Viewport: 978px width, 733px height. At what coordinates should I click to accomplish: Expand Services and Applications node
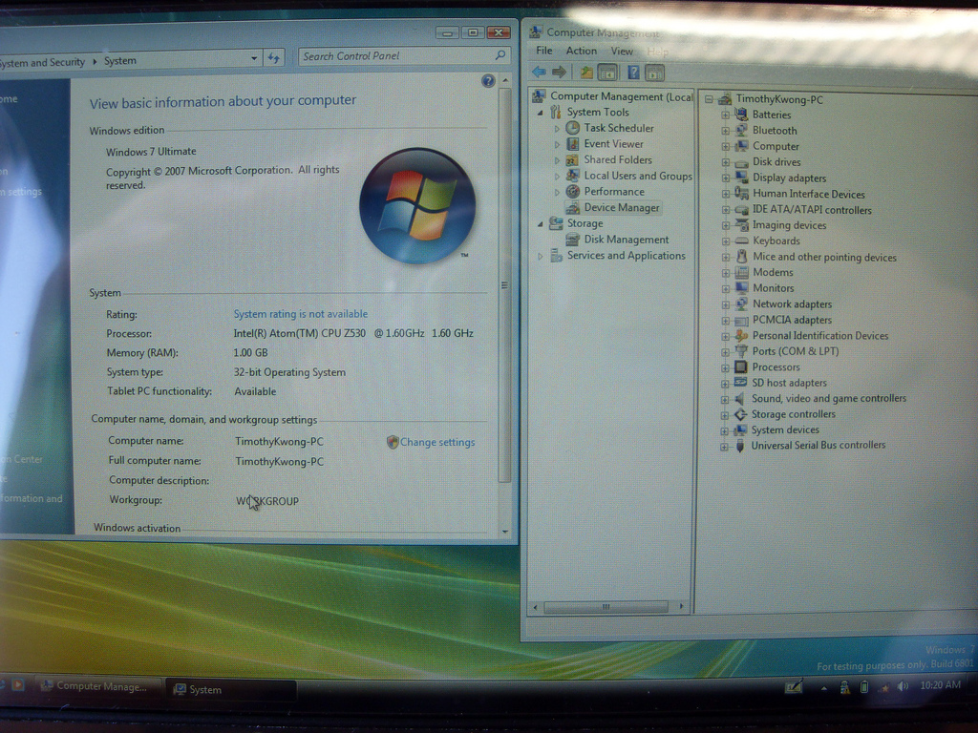(x=540, y=256)
